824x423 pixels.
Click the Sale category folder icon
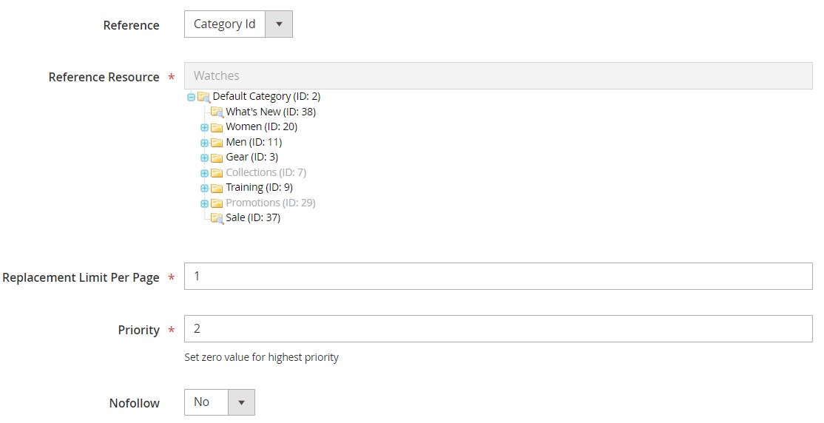(x=217, y=218)
